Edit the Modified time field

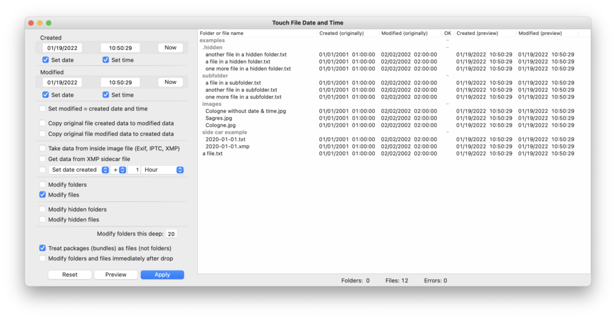tap(120, 82)
